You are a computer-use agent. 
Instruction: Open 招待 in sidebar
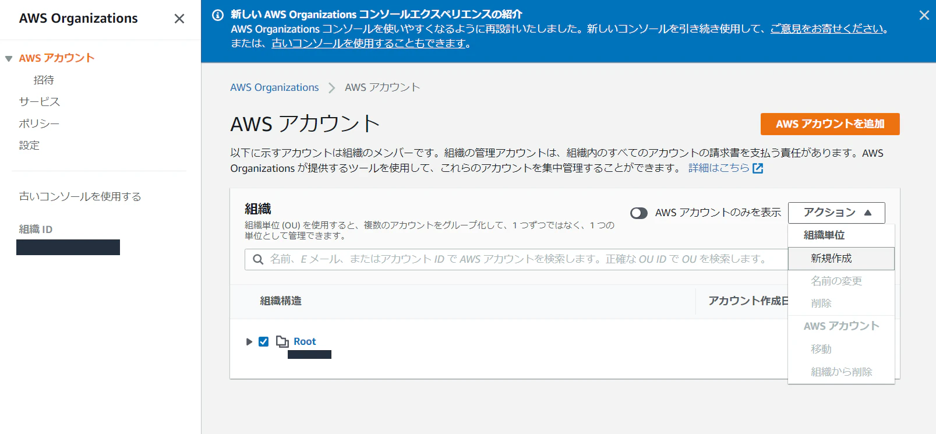(x=44, y=80)
